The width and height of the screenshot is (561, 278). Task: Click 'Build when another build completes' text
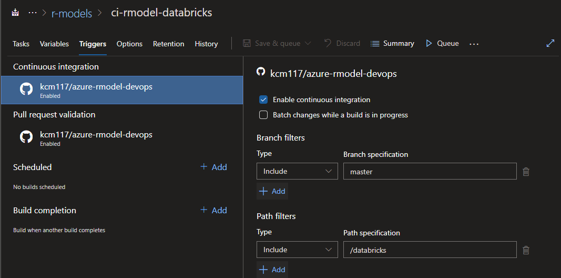click(x=59, y=231)
